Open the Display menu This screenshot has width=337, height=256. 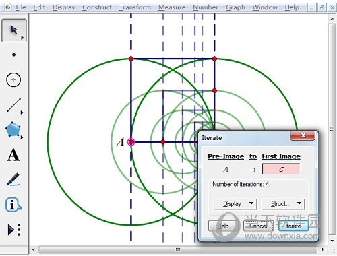[x=63, y=7]
